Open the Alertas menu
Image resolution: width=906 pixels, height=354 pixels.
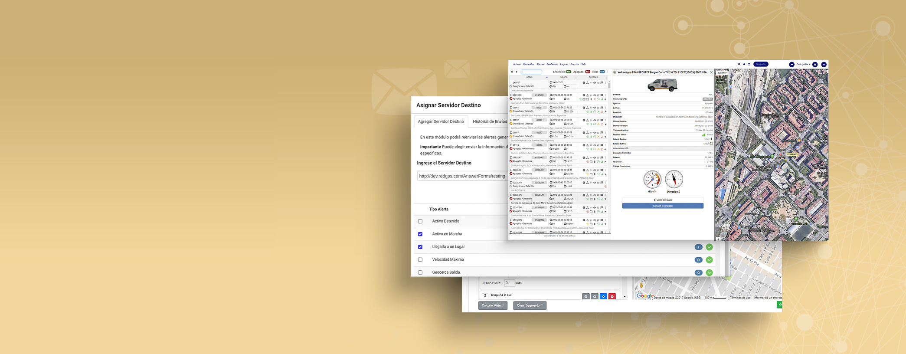pos(540,64)
